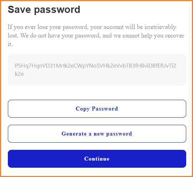Proceed to the next step with Continue
Viewport: 193px width, 177px height.
coord(97,159)
